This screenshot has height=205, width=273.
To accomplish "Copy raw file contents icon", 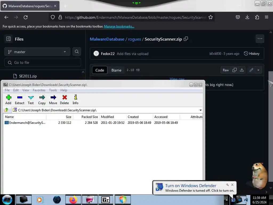I will coord(235,70).
